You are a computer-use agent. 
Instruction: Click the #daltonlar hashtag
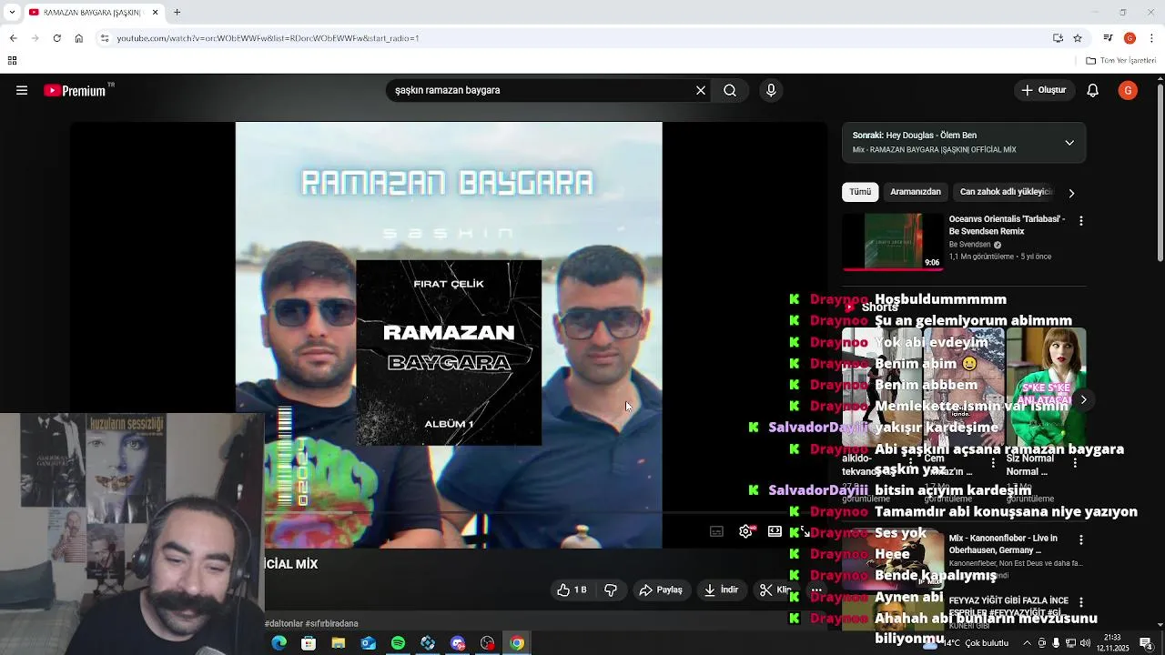284,623
